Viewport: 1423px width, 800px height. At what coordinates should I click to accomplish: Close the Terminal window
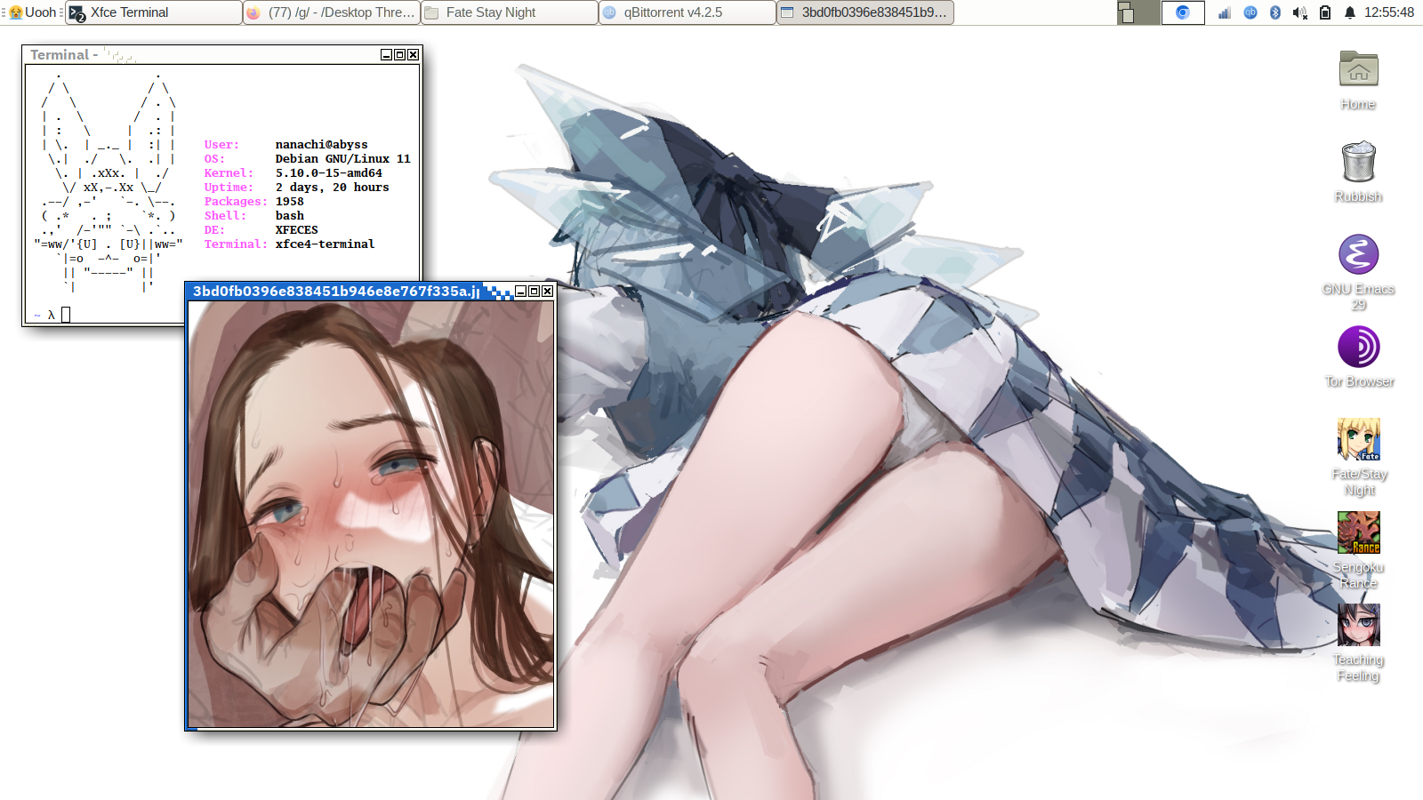pos(413,54)
